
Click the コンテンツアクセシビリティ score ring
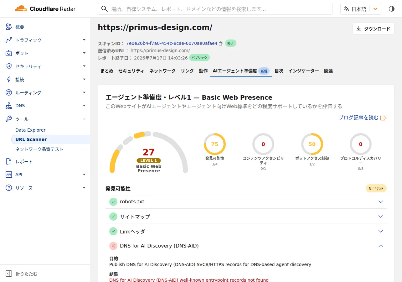tap(263, 144)
